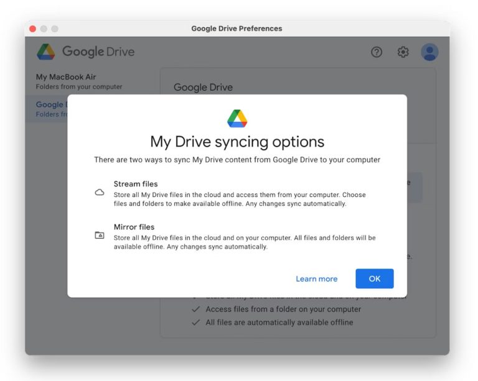
Task: Click checkmark next to Access files from folder
Action: (x=196, y=309)
